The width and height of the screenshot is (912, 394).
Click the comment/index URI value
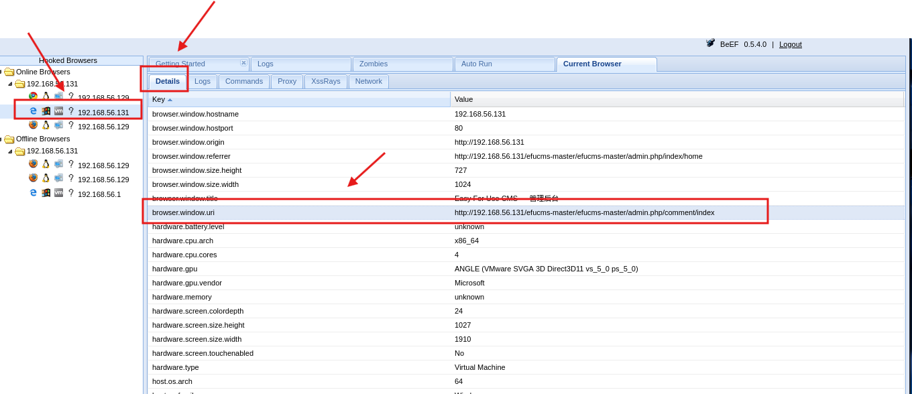(584, 212)
